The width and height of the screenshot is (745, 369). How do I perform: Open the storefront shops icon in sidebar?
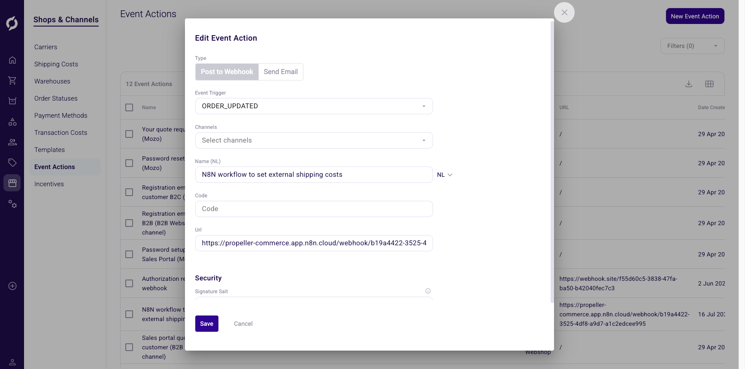[12, 183]
